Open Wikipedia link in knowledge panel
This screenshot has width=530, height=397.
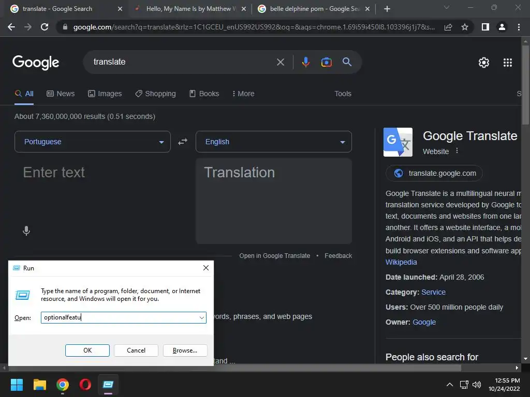(401, 262)
